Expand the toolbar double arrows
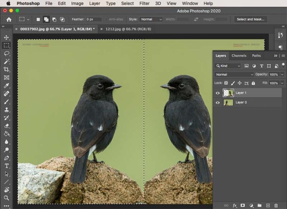287x209 pixels. (x=3, y=27)
